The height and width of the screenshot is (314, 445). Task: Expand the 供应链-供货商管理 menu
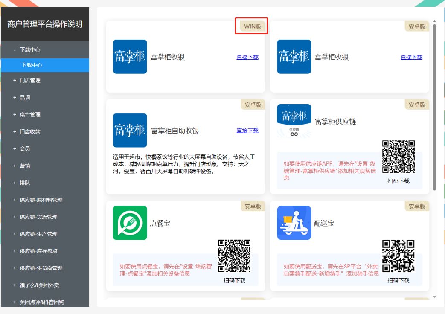(x=45, y=268)
